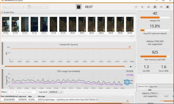174x104 pixels.
Task: Open the Log Level VERBOSE dropdown
Action: coord(55,92)
